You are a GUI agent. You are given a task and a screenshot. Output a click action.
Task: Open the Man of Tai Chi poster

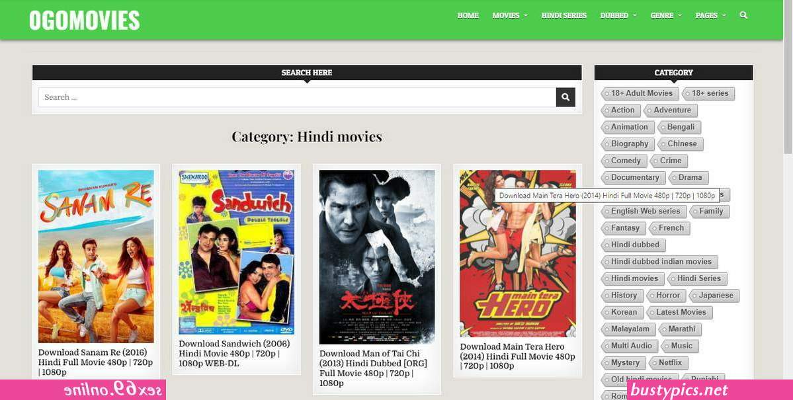pos(377,257)
